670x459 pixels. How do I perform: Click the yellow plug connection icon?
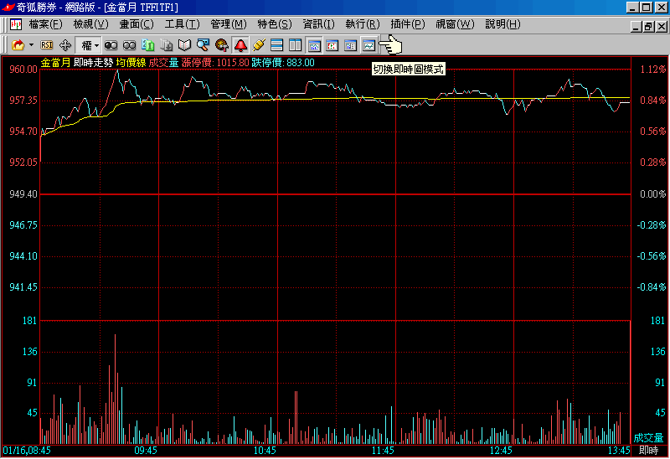259,45
